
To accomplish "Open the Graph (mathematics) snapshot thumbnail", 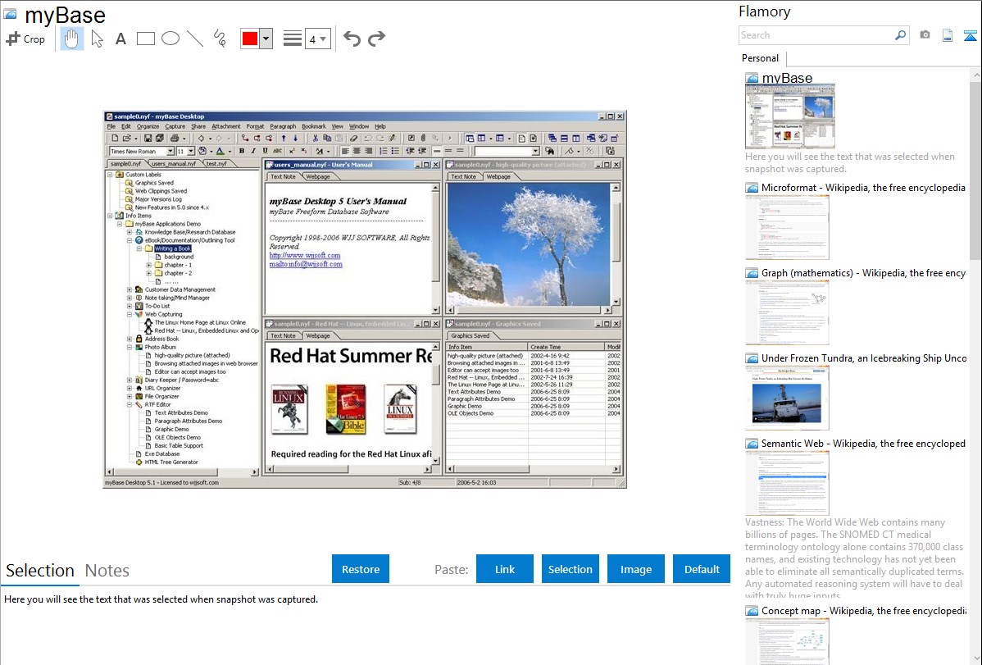I will click(787, 312).
